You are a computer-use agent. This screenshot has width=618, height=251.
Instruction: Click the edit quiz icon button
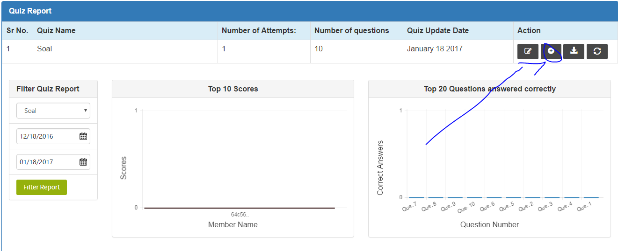[x=528, y=51]
